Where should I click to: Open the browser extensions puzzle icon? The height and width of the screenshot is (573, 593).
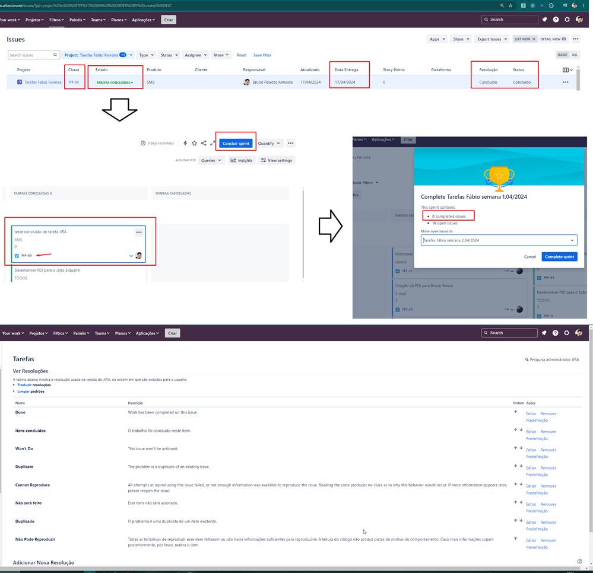click(551, 5)
